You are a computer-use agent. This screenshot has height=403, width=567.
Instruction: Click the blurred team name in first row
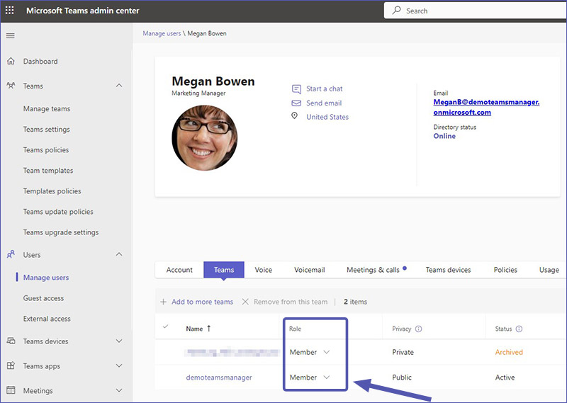232,352
